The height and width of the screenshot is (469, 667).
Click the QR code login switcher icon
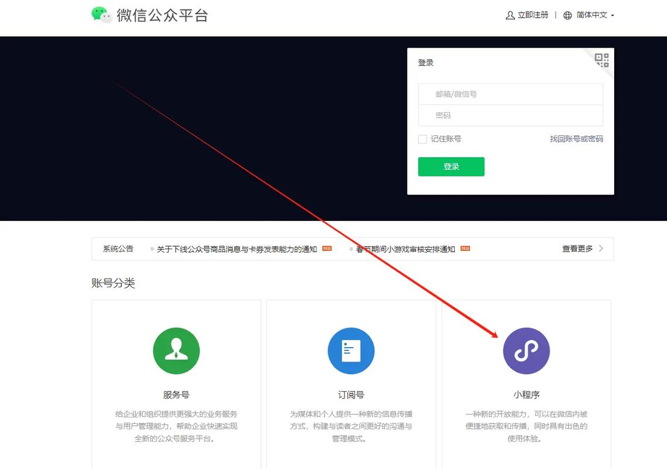click(x=601, y=59)
